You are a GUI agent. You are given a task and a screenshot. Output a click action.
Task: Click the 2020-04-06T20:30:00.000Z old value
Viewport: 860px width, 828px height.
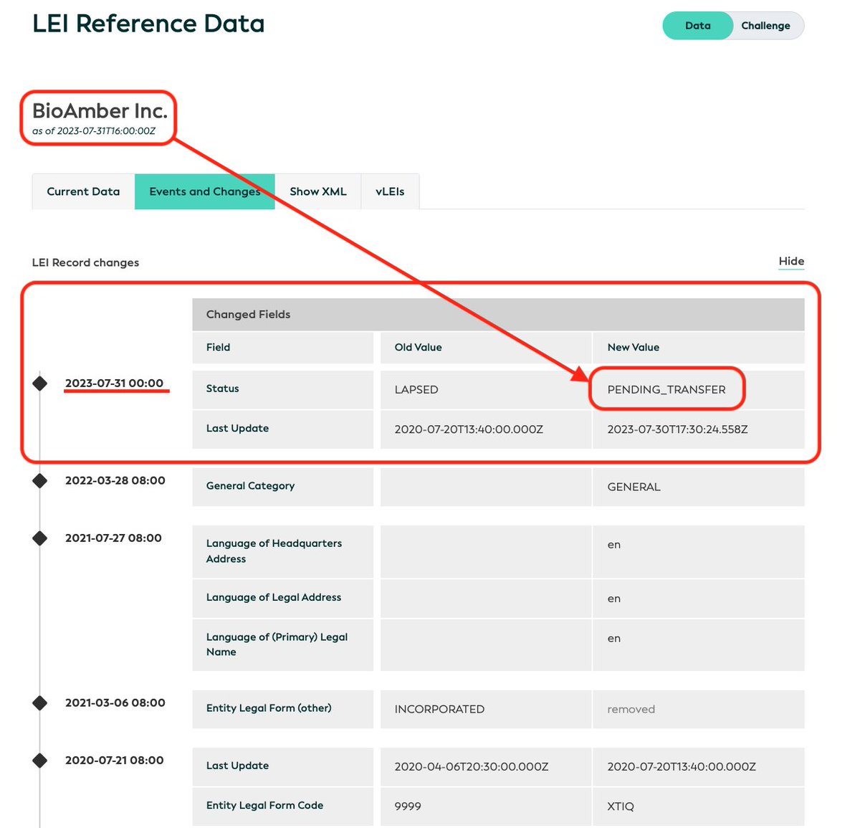tap(472, 766)
